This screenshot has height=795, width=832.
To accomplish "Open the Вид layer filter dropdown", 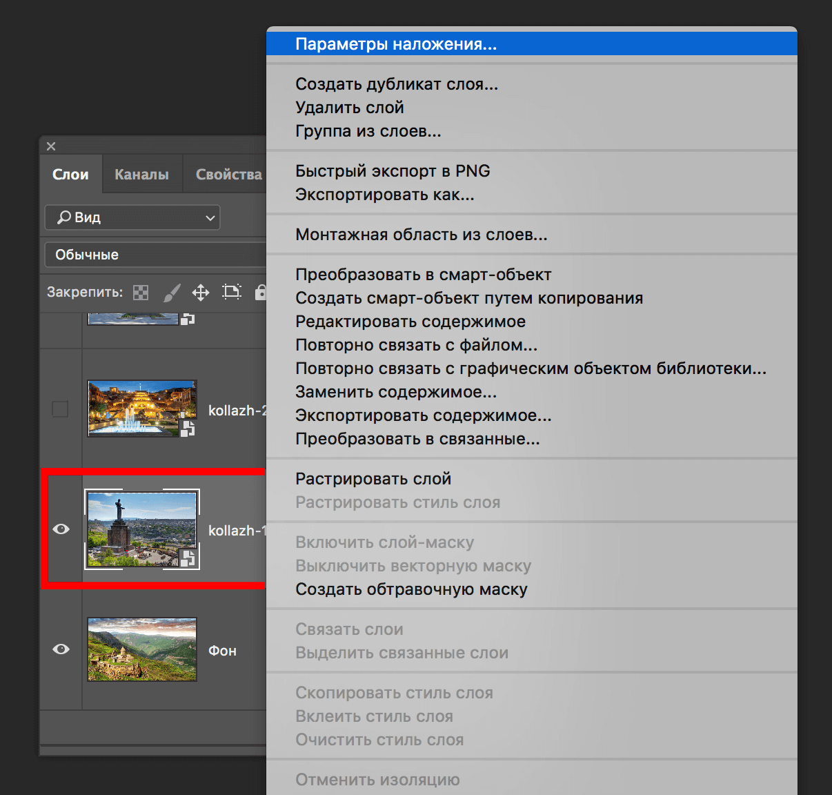I will pyautogui.click(x=132, y=217).
